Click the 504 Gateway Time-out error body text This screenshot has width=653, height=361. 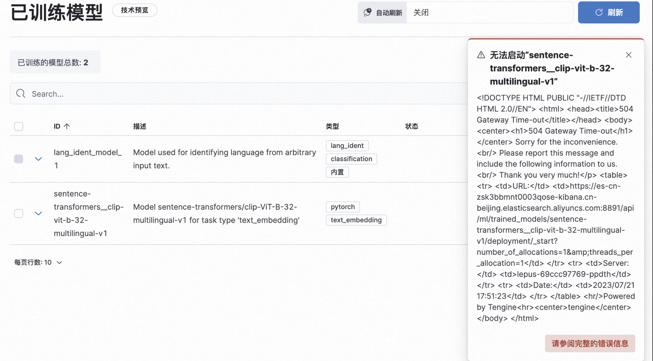click(x=556, y=208)
